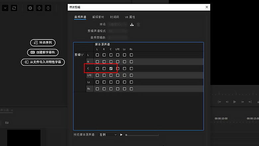Click the collapse rows icon in toolbar
The height and width of the screenshot is (146, 259).
(48, 8)
